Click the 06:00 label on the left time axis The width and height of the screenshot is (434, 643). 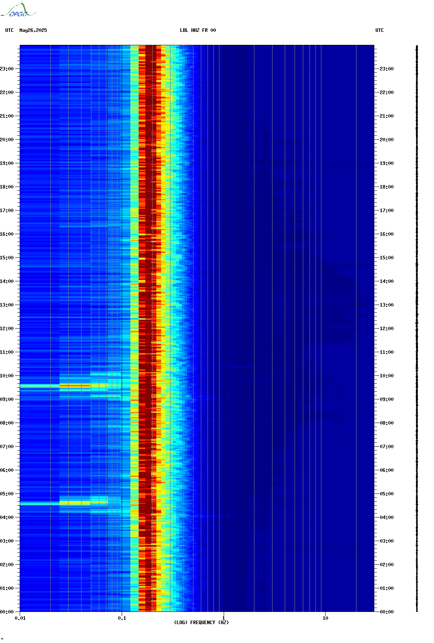click(x=7, y=470)
